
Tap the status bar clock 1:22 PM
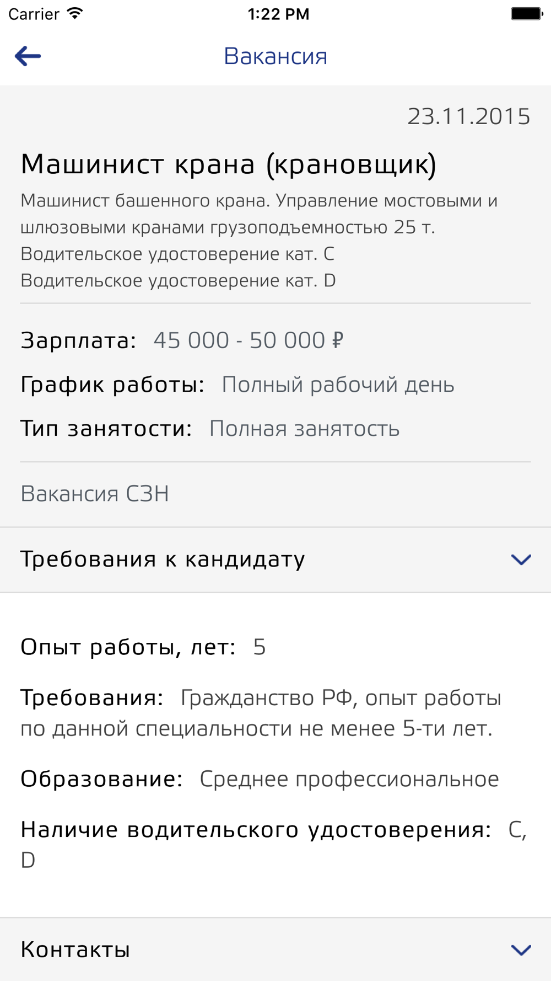[x=278, y=14]
